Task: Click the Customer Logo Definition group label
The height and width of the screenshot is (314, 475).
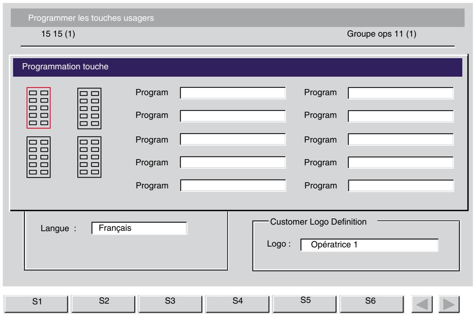Action: (x=318, y=222)
